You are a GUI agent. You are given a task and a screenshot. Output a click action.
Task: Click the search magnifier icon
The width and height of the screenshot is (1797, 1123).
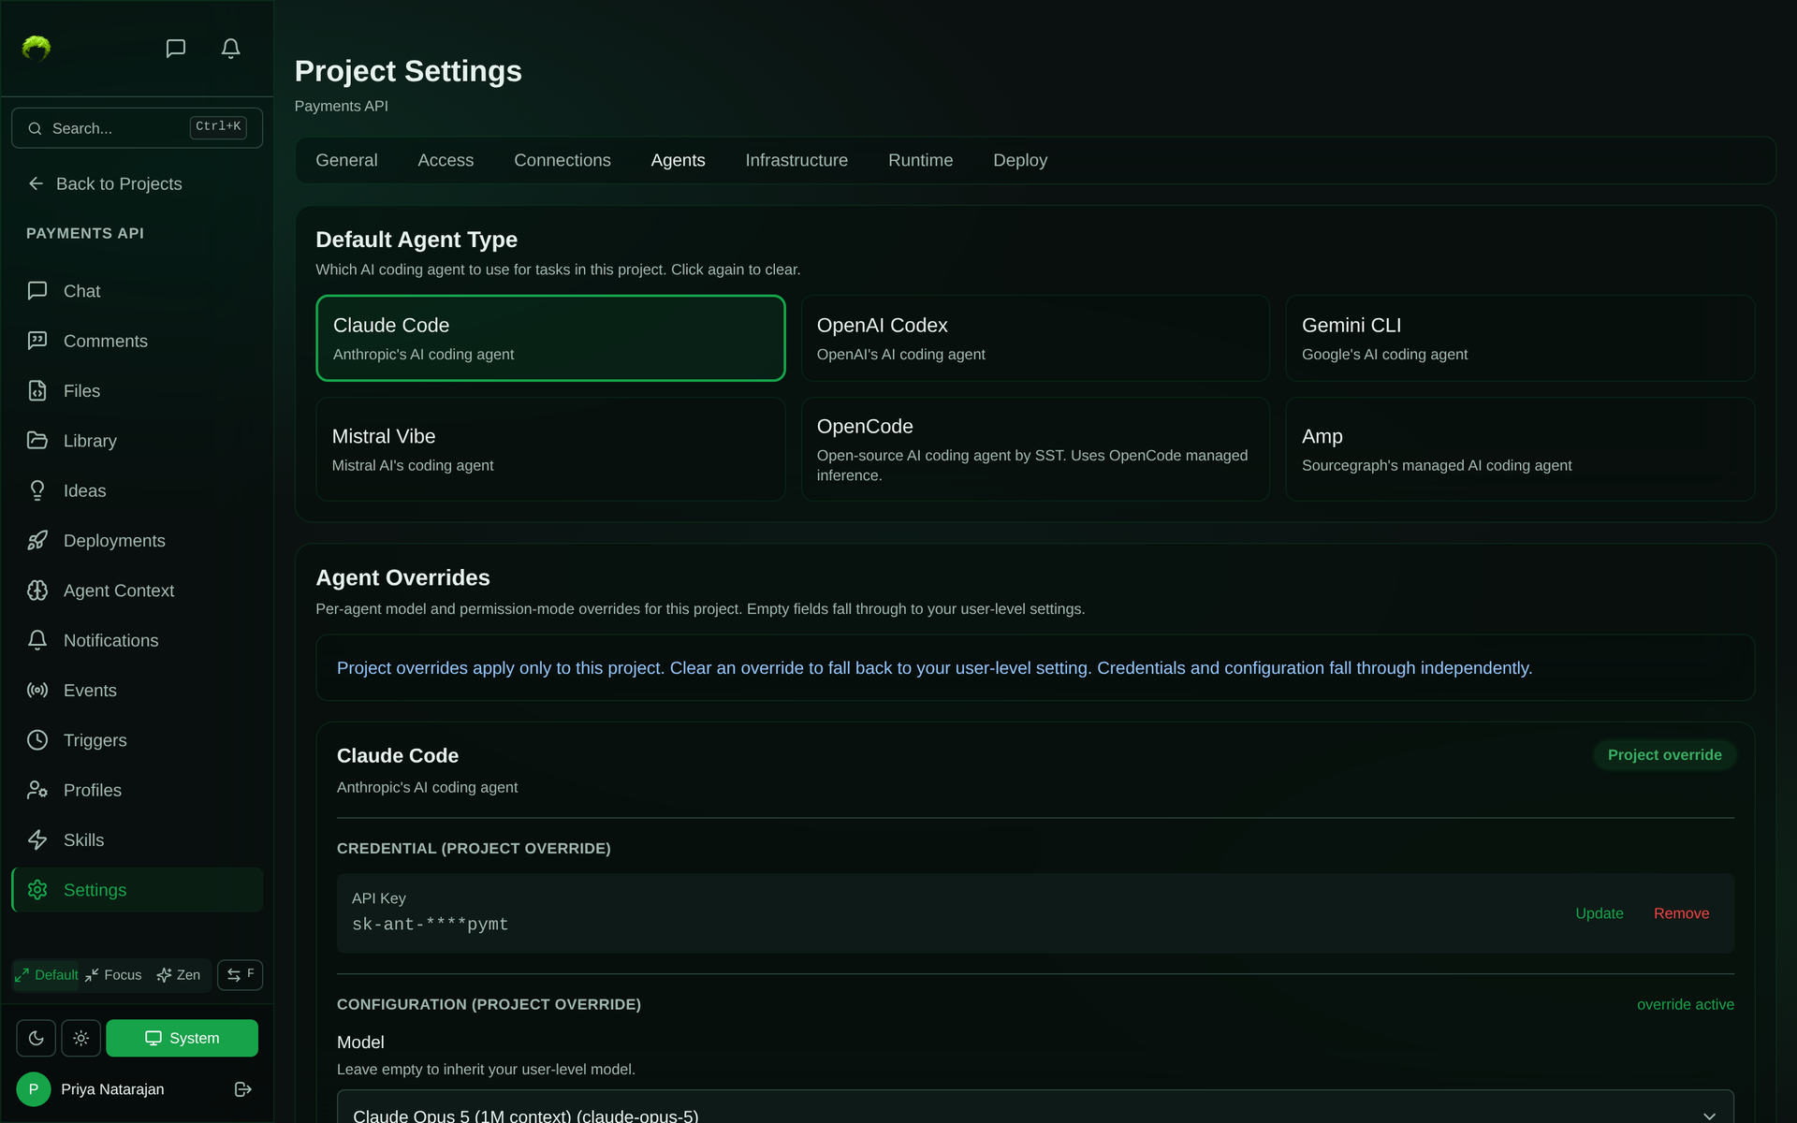[x=35, y=128]
